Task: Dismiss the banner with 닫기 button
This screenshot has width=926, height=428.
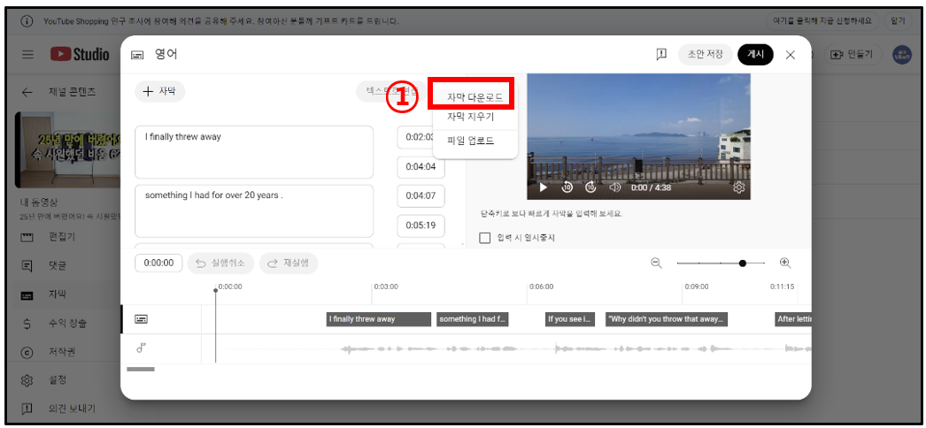Action: pos(898,21)
